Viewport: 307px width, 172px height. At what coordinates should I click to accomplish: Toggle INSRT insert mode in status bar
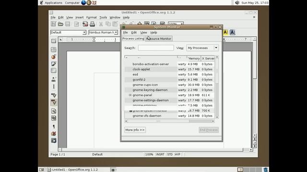[160, 154]
